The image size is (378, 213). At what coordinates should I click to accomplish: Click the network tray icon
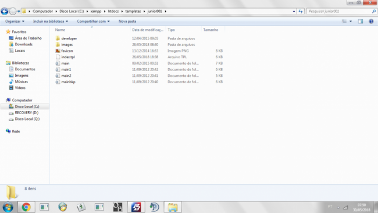(345, 207)
